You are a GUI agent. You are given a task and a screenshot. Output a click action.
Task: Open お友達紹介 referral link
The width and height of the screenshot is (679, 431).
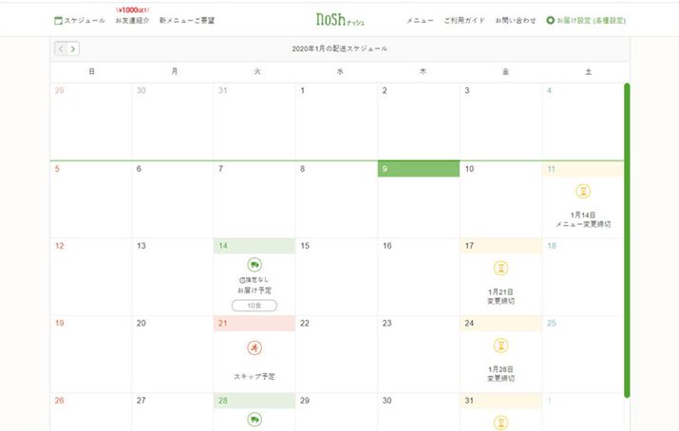click(x=133, y=20)
